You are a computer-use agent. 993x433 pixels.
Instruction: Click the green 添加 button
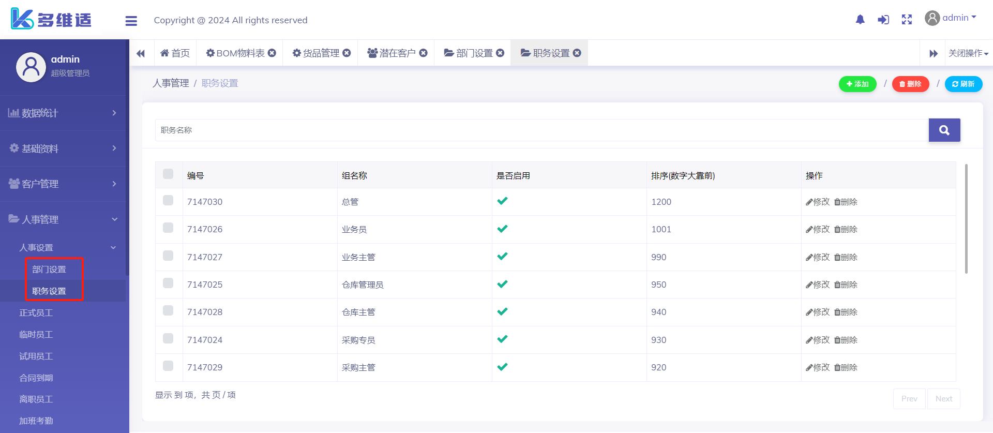coord(857,84)
